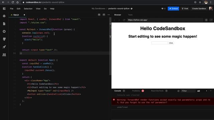Switch to the Tests tab
Image resolution: width=214 pixels, height=120 pixels.
pyautogui.click(x=130, y=15)
